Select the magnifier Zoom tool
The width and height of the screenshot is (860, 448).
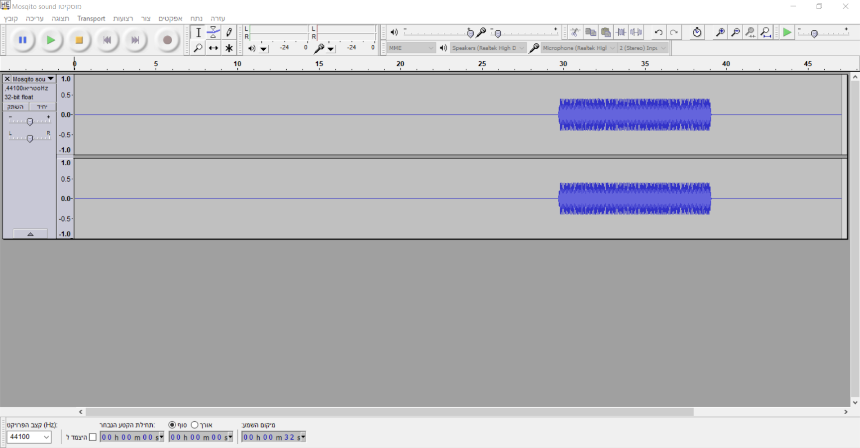198,48
